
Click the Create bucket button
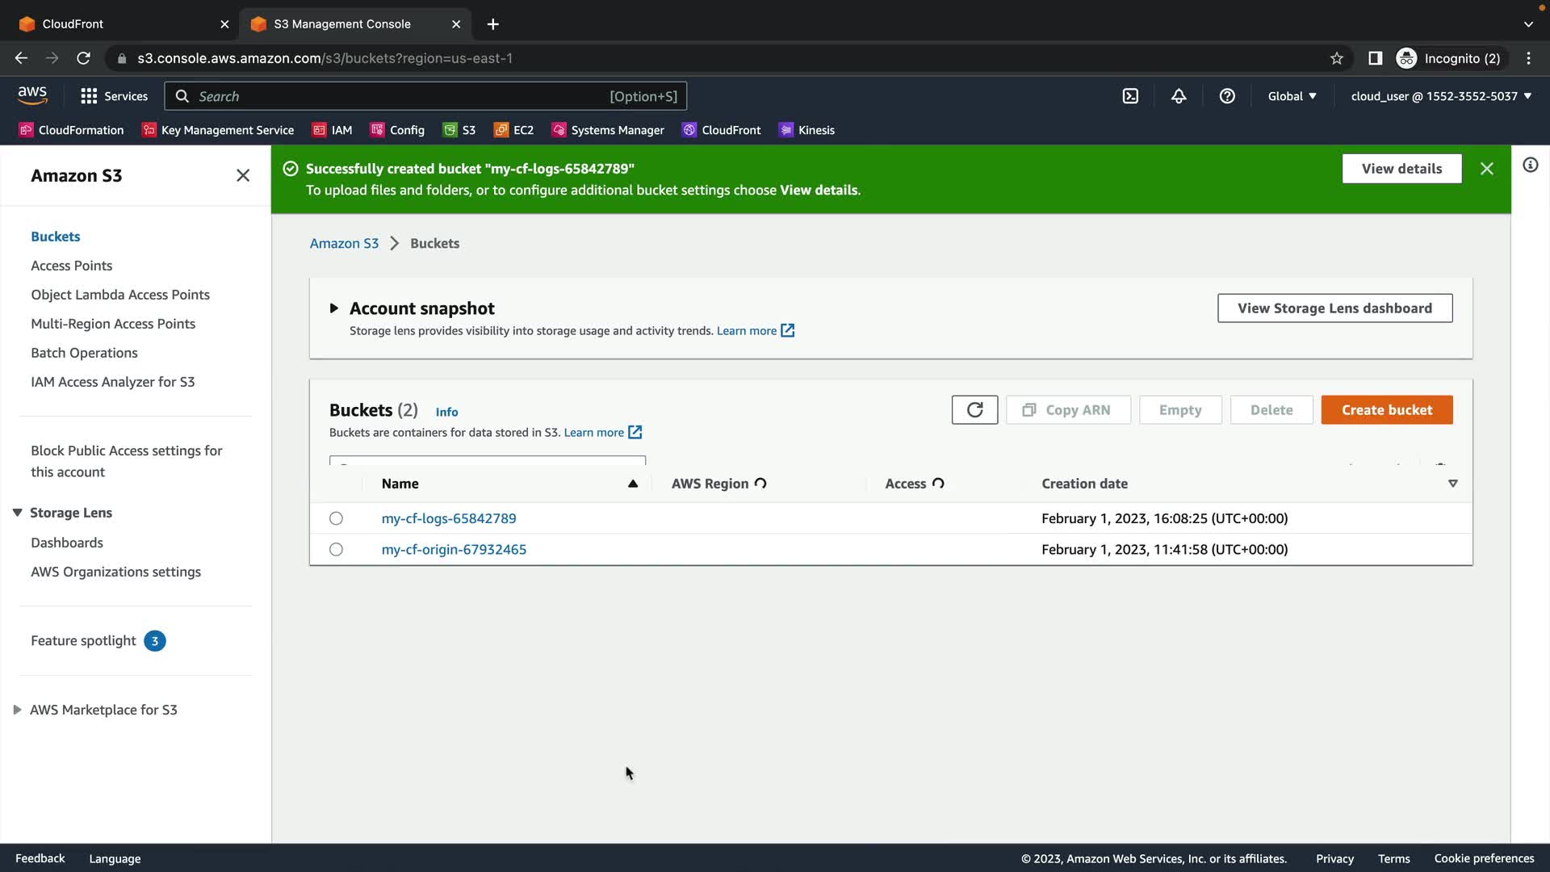coord(1386,410)
